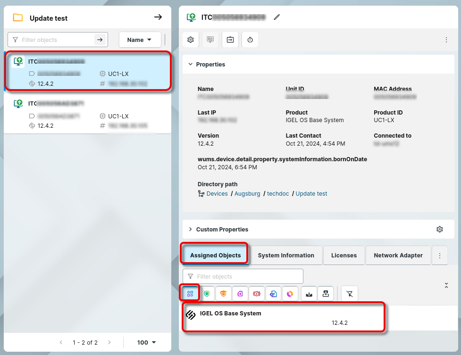
Task: Click the pencil icon to rename the device
Action: [x=277, y=17]
